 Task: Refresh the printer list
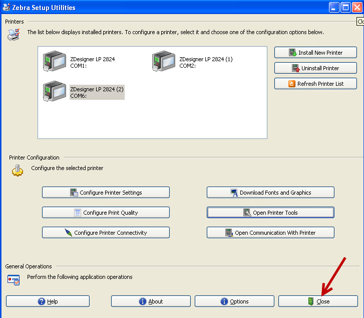tap(315, 84)
